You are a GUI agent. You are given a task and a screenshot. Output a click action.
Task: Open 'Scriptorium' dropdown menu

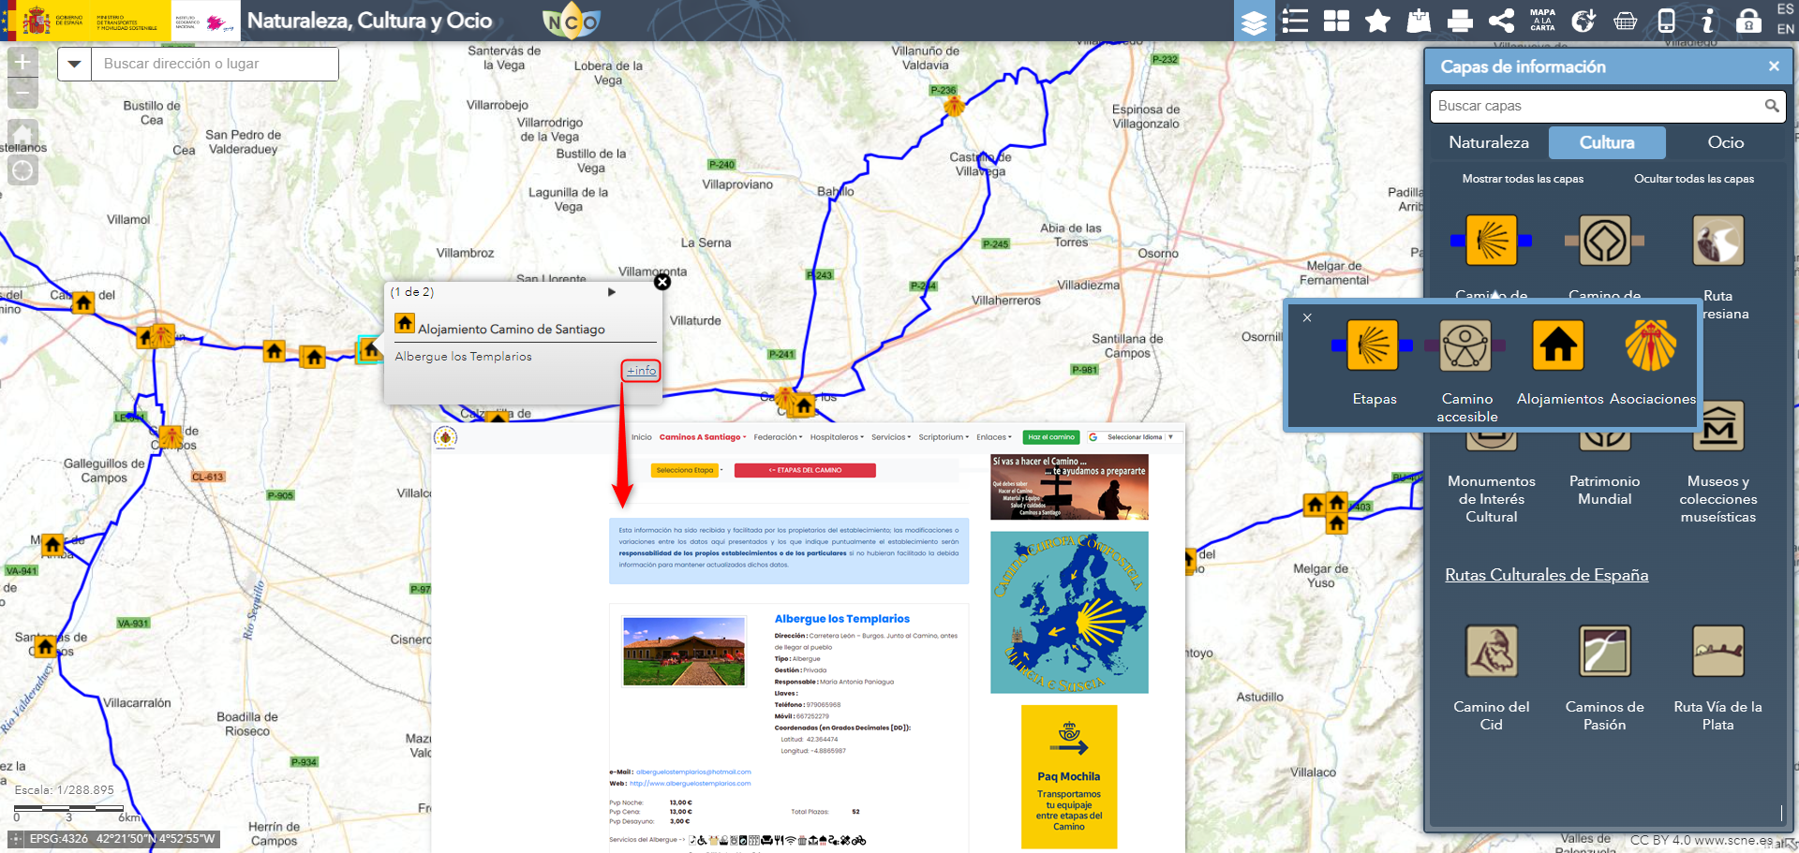[x=944, y=437]
